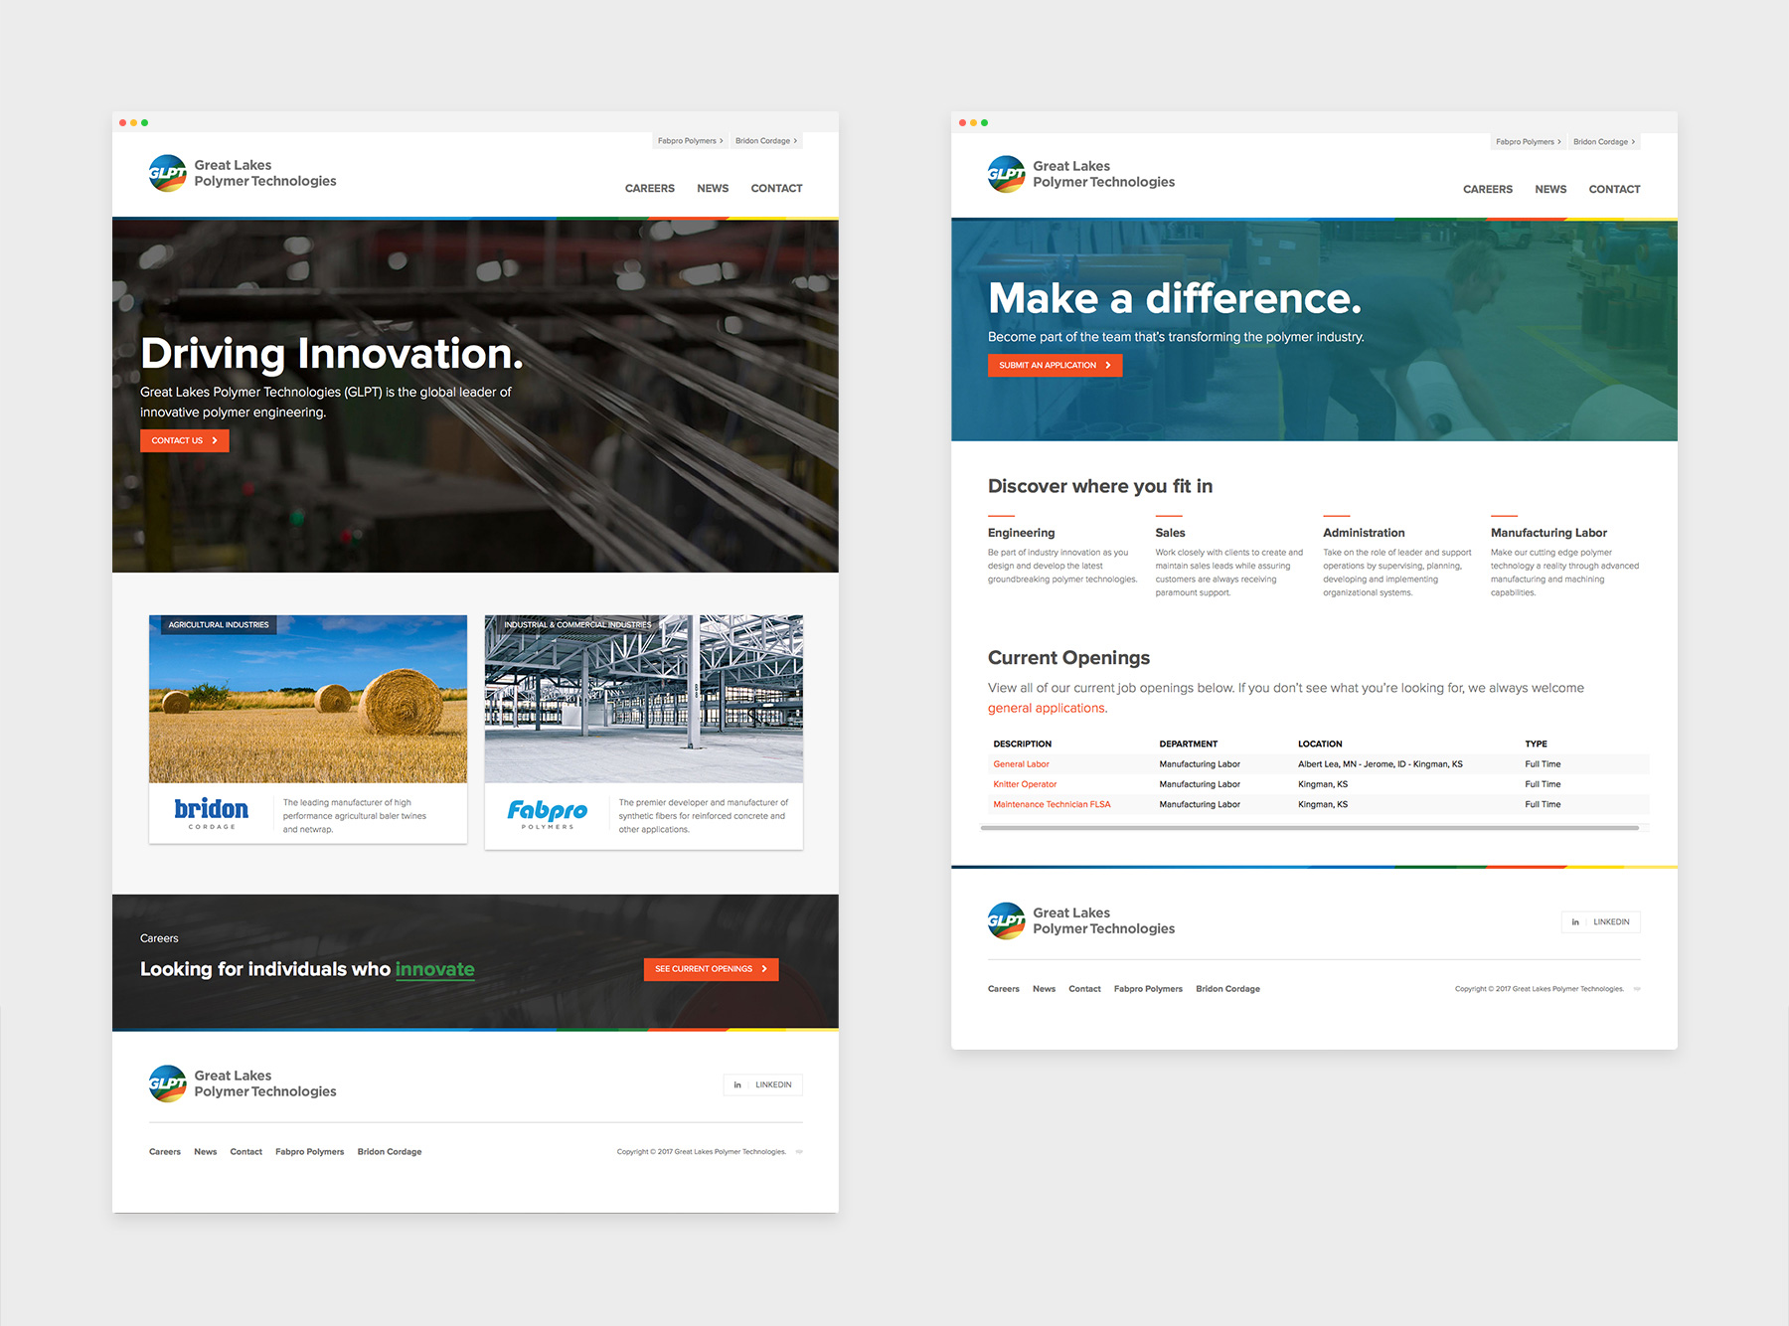This screenshot has height=1326, width=1789.
Task: Click the Fabpro Polymers logo on the industrial card
Action: pos(548,811)
